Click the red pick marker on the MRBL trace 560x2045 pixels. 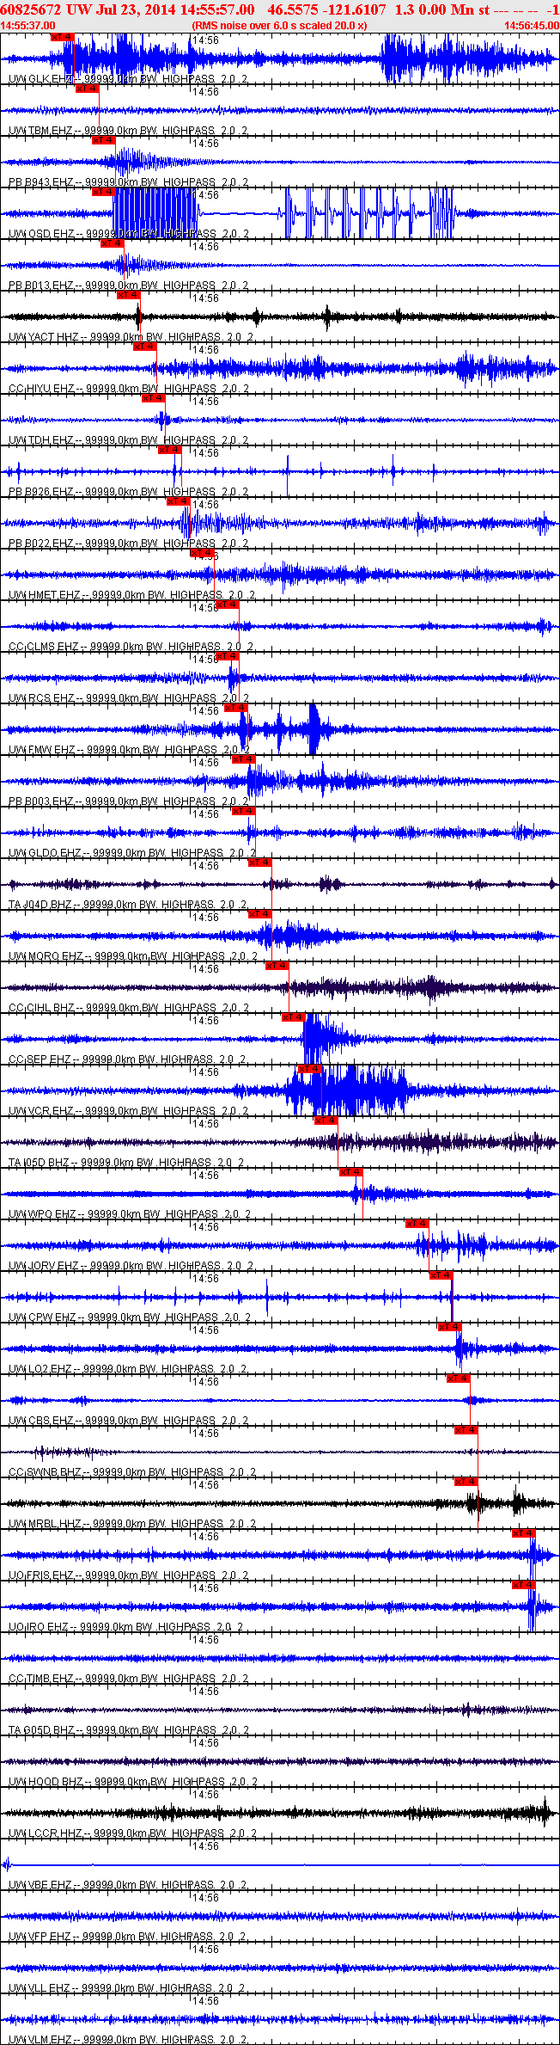click(x=466, y=1482)
